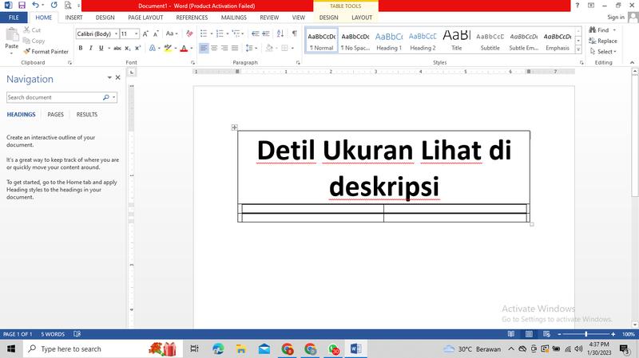Clear all formatting with the eraser icon
The height and width of the screenshot is (358, 639).
pos(189,33)
